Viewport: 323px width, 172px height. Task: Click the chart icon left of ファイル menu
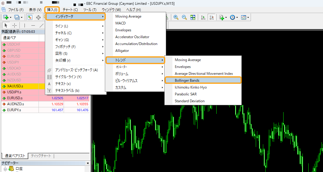pyautogui.click(x=4, y=10)
